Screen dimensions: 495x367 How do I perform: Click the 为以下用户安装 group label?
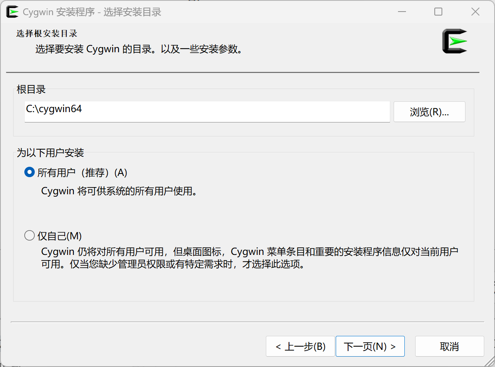50,153
